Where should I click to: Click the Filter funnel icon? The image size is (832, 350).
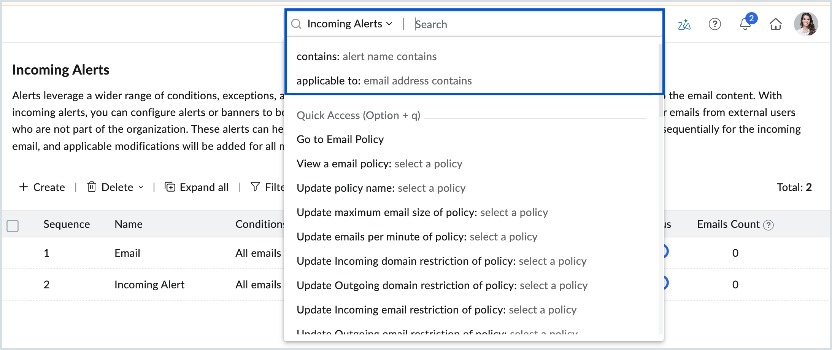254,187
